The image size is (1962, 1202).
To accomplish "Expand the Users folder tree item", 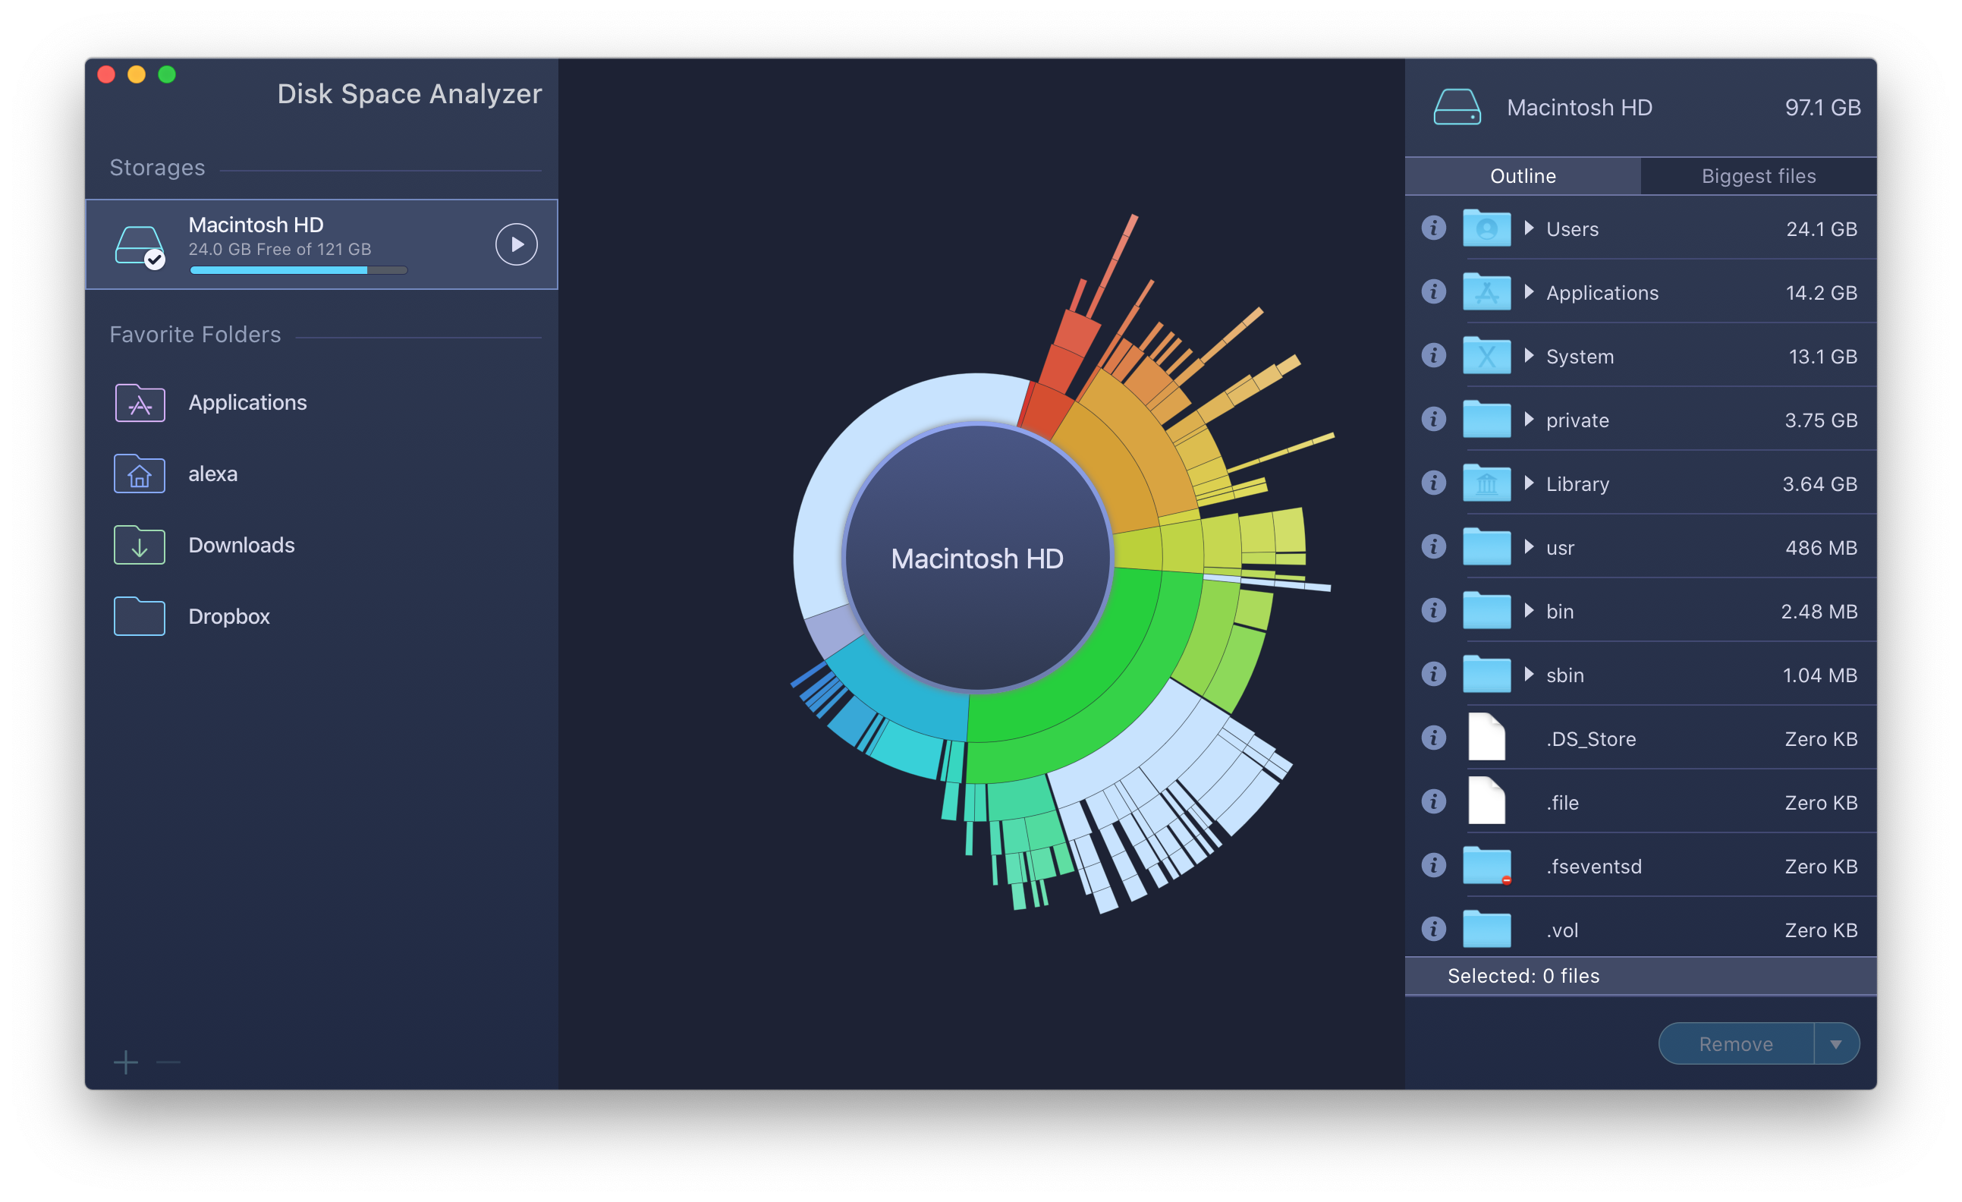I will 1530,227.
